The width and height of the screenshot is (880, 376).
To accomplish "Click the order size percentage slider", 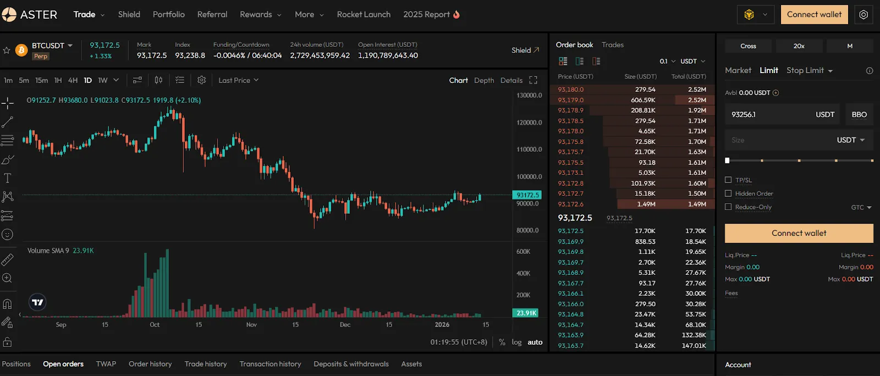I will (x=799, y=161).
